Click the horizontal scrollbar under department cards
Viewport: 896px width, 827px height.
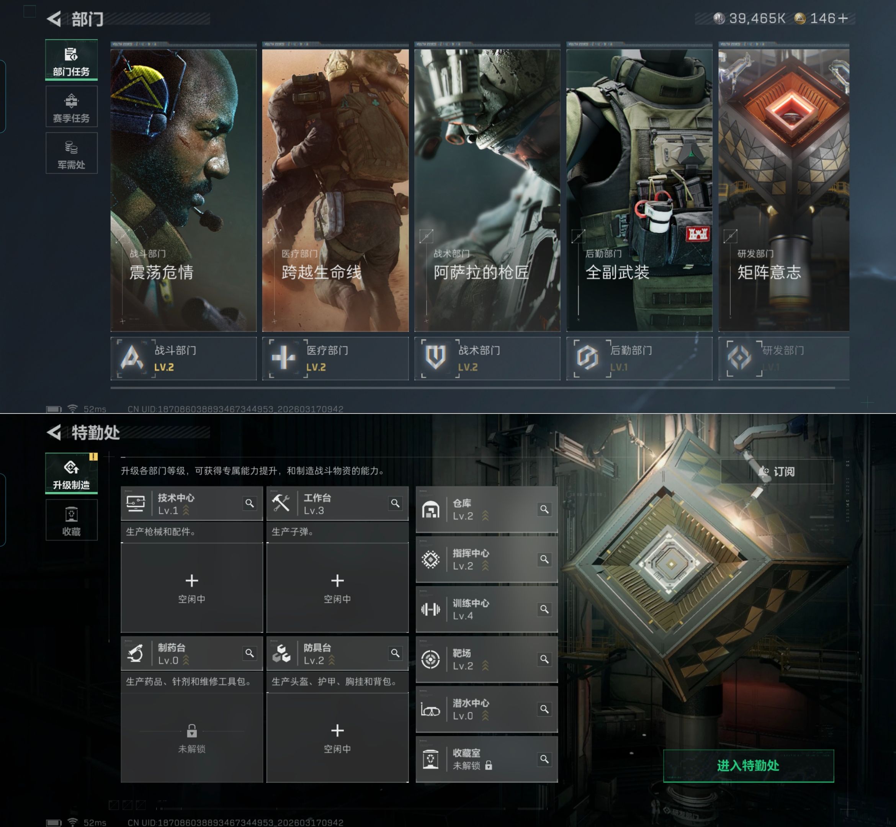pos(472,388)
